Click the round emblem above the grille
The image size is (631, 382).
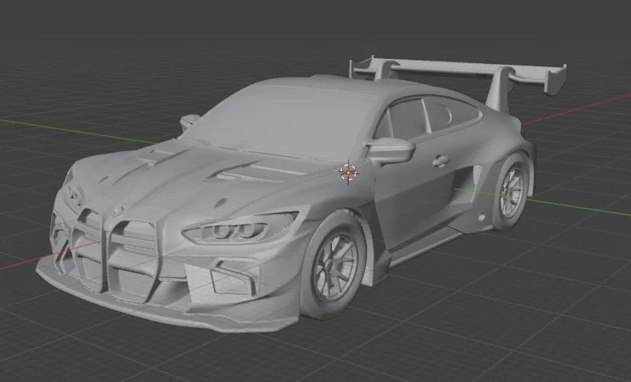pyautogui.click(x=117, y=210)
